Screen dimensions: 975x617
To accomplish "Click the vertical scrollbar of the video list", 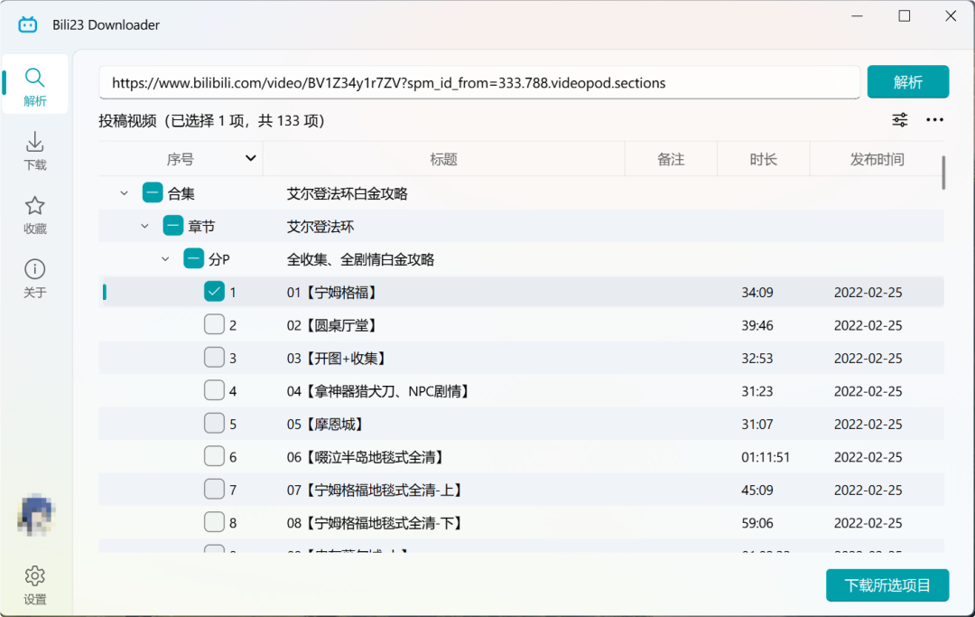I will (943, 173).
